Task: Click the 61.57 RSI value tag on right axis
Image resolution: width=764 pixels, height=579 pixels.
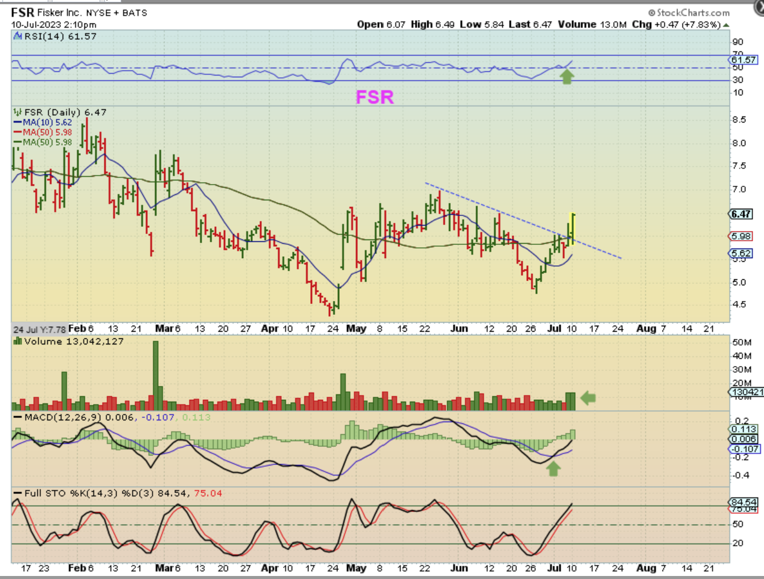Action: 743,60
